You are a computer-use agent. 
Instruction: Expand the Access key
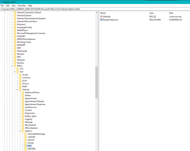(17, 75)
